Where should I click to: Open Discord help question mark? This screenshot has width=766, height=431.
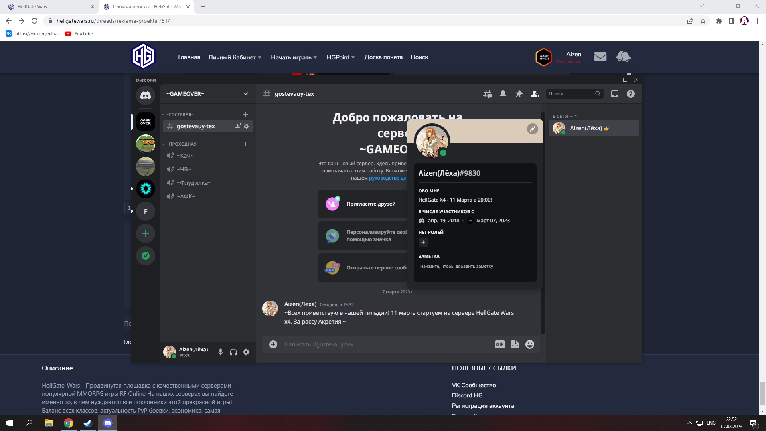(x=631, y=94)
